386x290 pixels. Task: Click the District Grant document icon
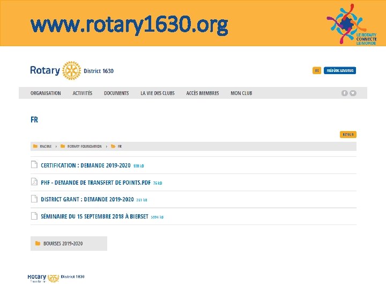[x=34, y=199]
